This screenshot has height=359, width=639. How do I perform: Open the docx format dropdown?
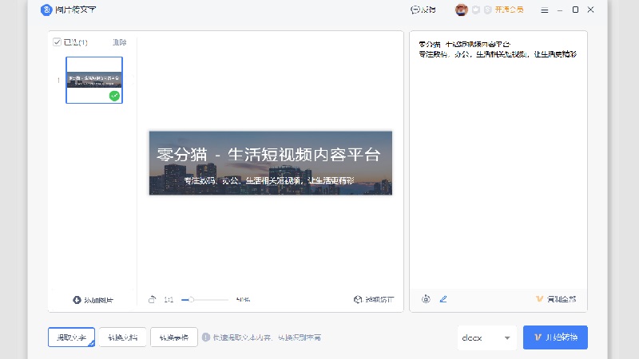[486, 337]
